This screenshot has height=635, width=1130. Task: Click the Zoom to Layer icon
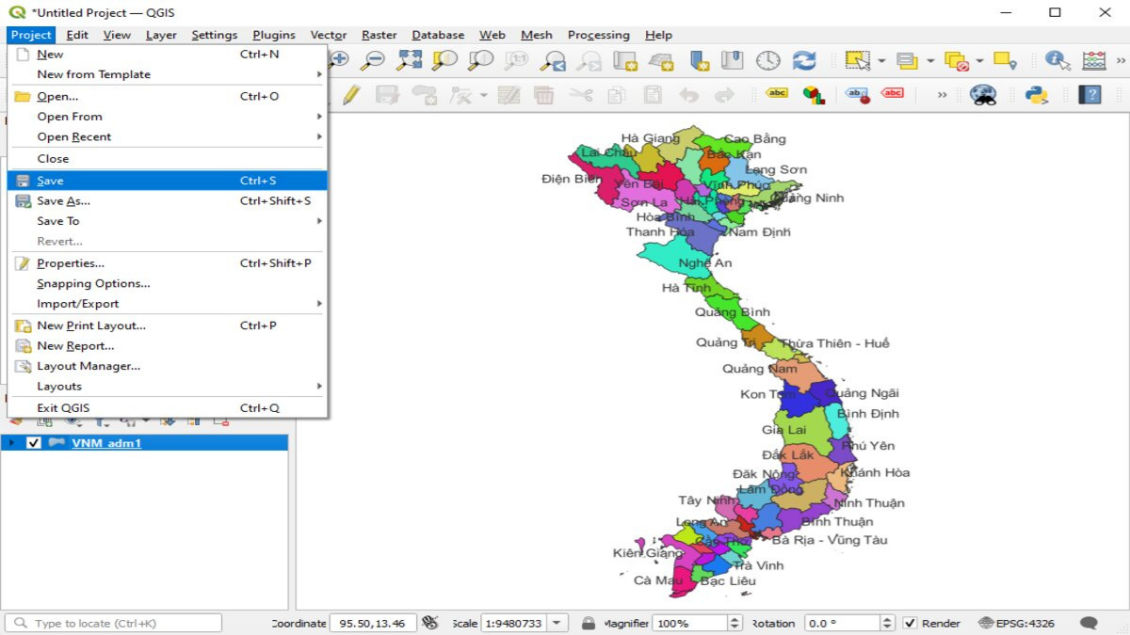480,60
